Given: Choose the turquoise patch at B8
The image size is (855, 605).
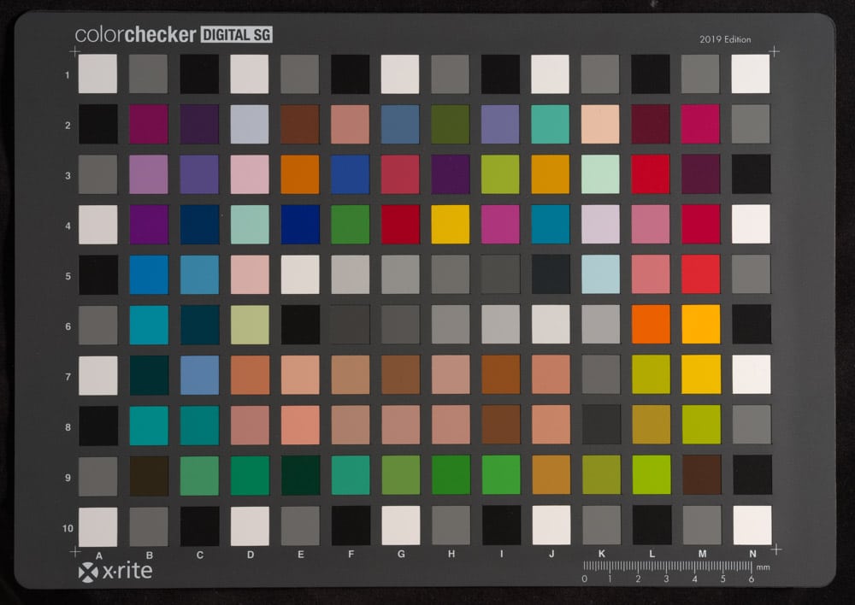Looking at the screenshot, I should point(150,426).
